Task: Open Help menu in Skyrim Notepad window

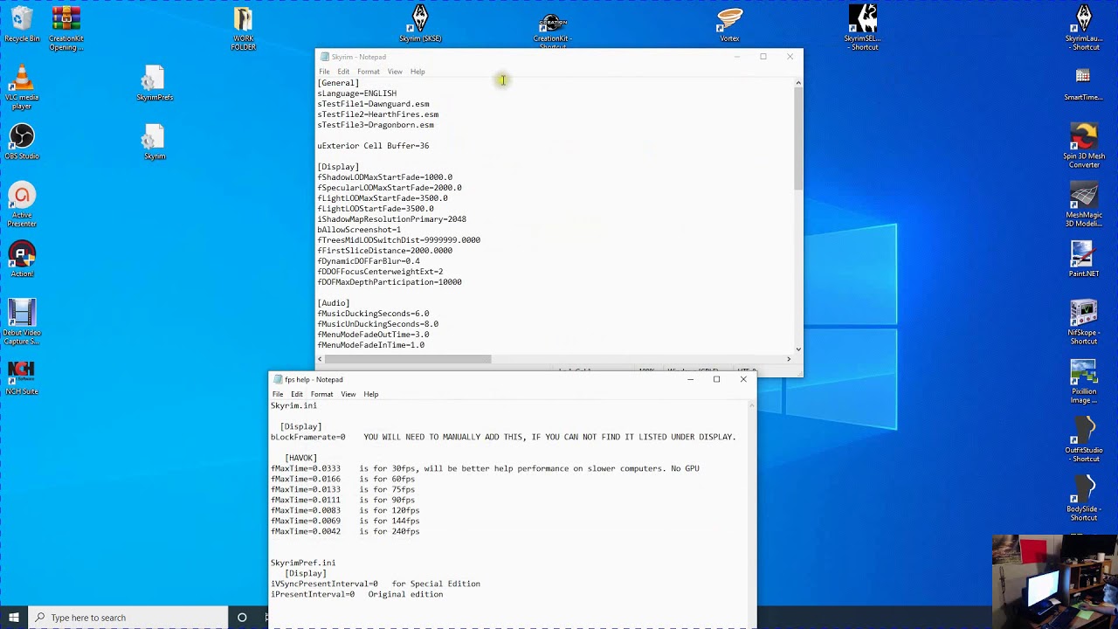Action: click(418, 72)
